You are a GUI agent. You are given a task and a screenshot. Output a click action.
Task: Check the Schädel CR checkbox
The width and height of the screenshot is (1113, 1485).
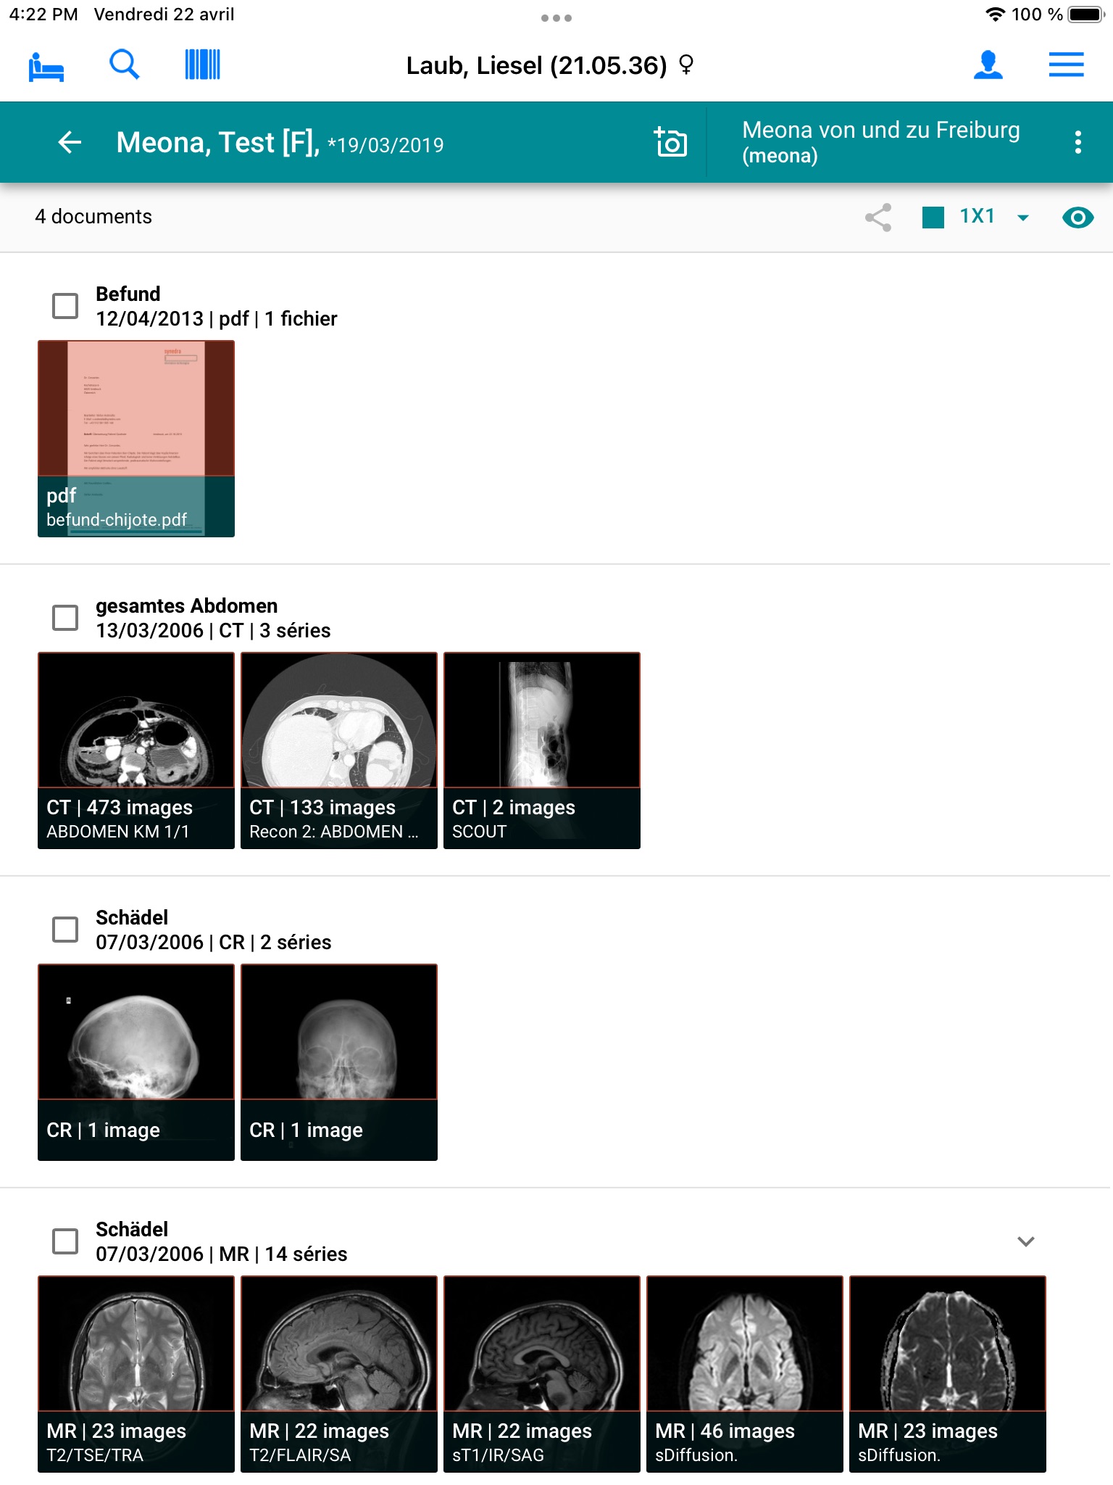point(65,930)
